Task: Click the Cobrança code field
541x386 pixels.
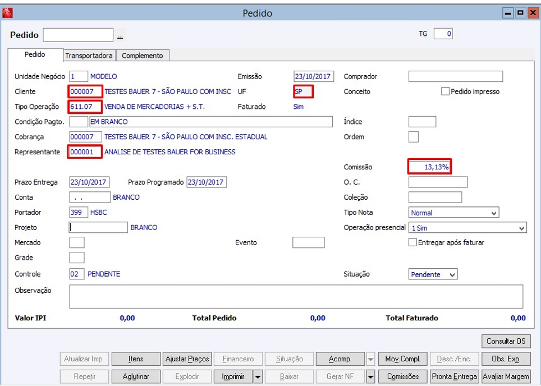Action: [x=85, y=137]
